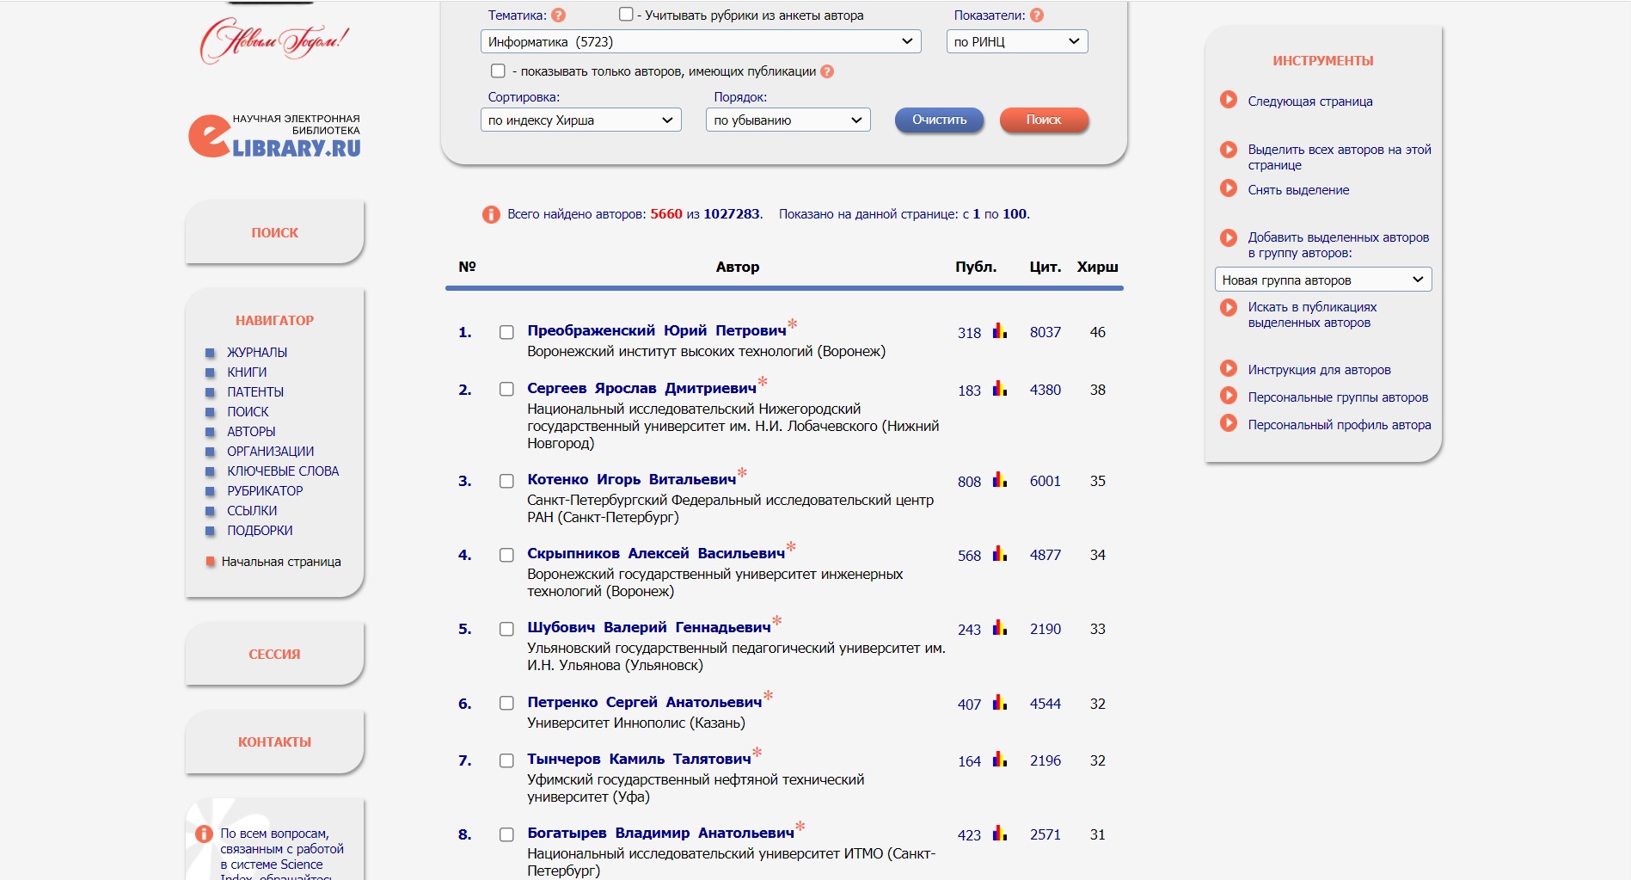Screen dimensions: 1631x880
Task: Open the Показатели dropdown 'по РИНЦ'
Action: click(x=1017, y=41)
